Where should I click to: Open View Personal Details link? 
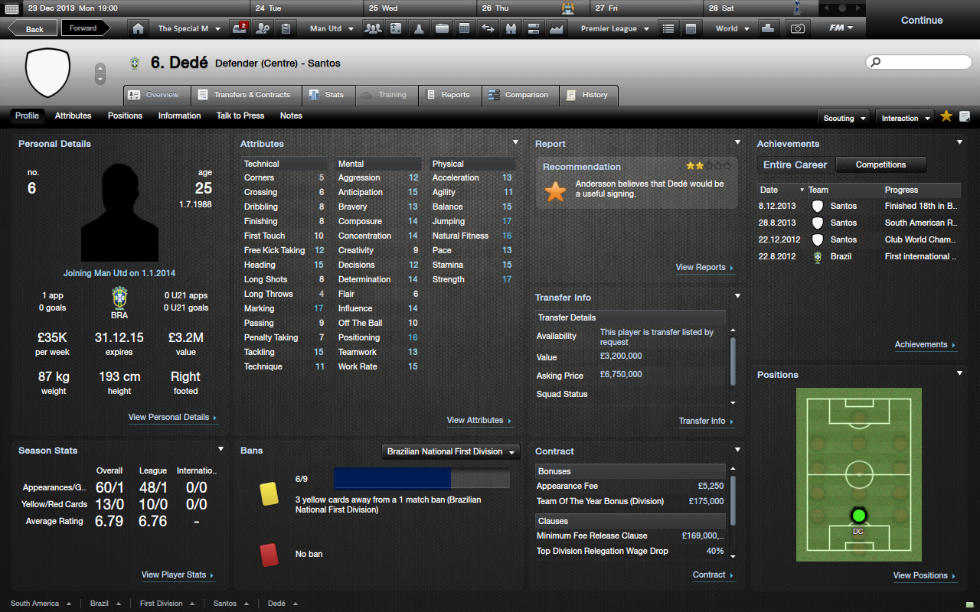point(173,418)
